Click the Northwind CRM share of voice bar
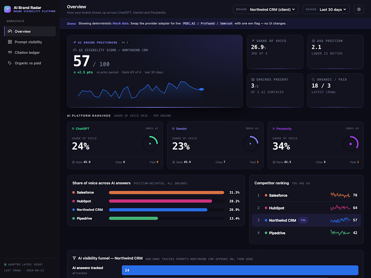This screenshot has width=371, height=278. pyautogui.click(x=158, y=210)
